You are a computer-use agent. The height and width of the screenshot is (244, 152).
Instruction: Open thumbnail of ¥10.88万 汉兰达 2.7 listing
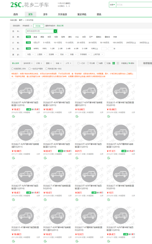(89, 91)
